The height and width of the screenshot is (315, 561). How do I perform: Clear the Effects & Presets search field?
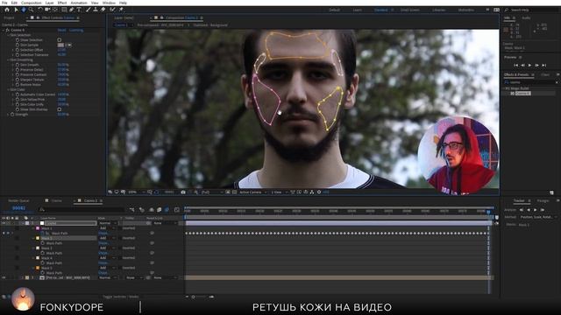[557, 82]
